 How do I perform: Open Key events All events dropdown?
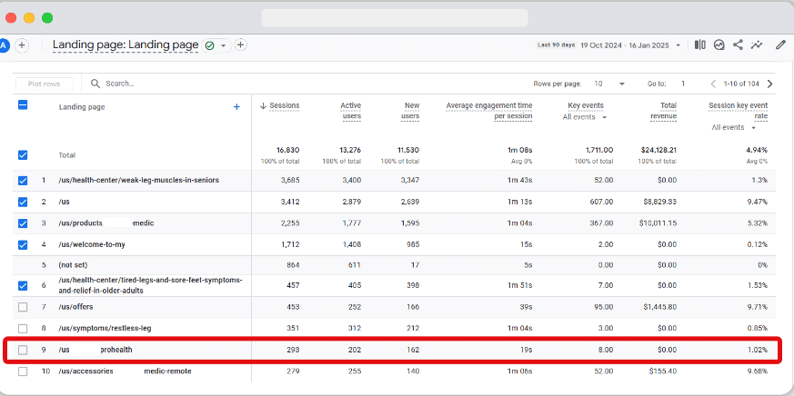pyautogui.click(x=585, y=117)
